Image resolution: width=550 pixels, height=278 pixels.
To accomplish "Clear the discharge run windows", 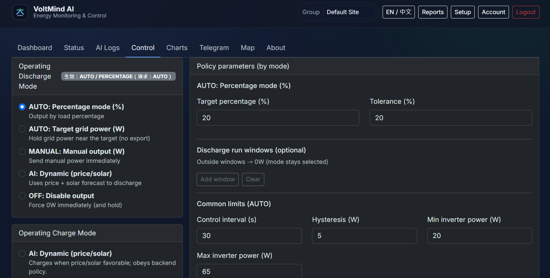I will point(253,179).
